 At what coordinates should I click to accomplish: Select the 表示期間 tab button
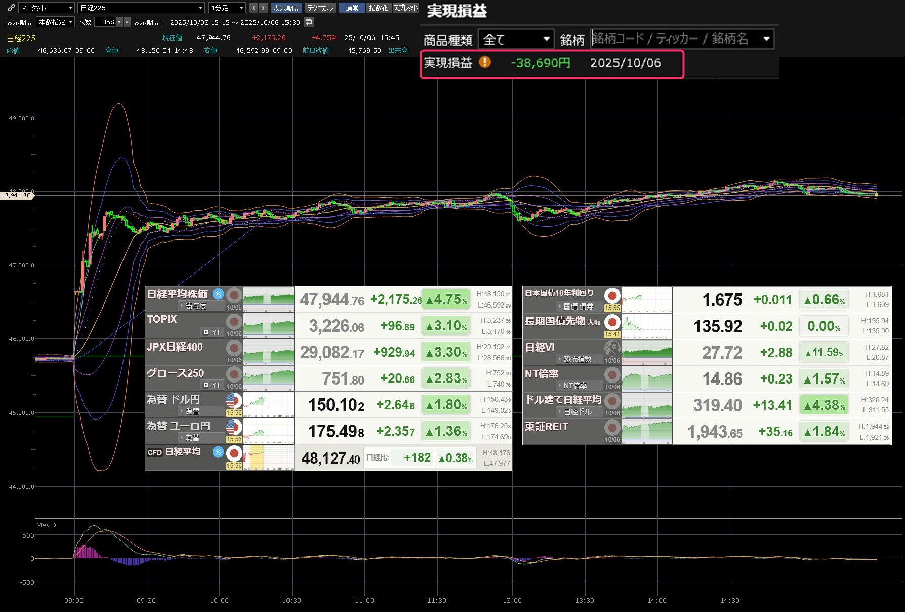tap(286, 8)
